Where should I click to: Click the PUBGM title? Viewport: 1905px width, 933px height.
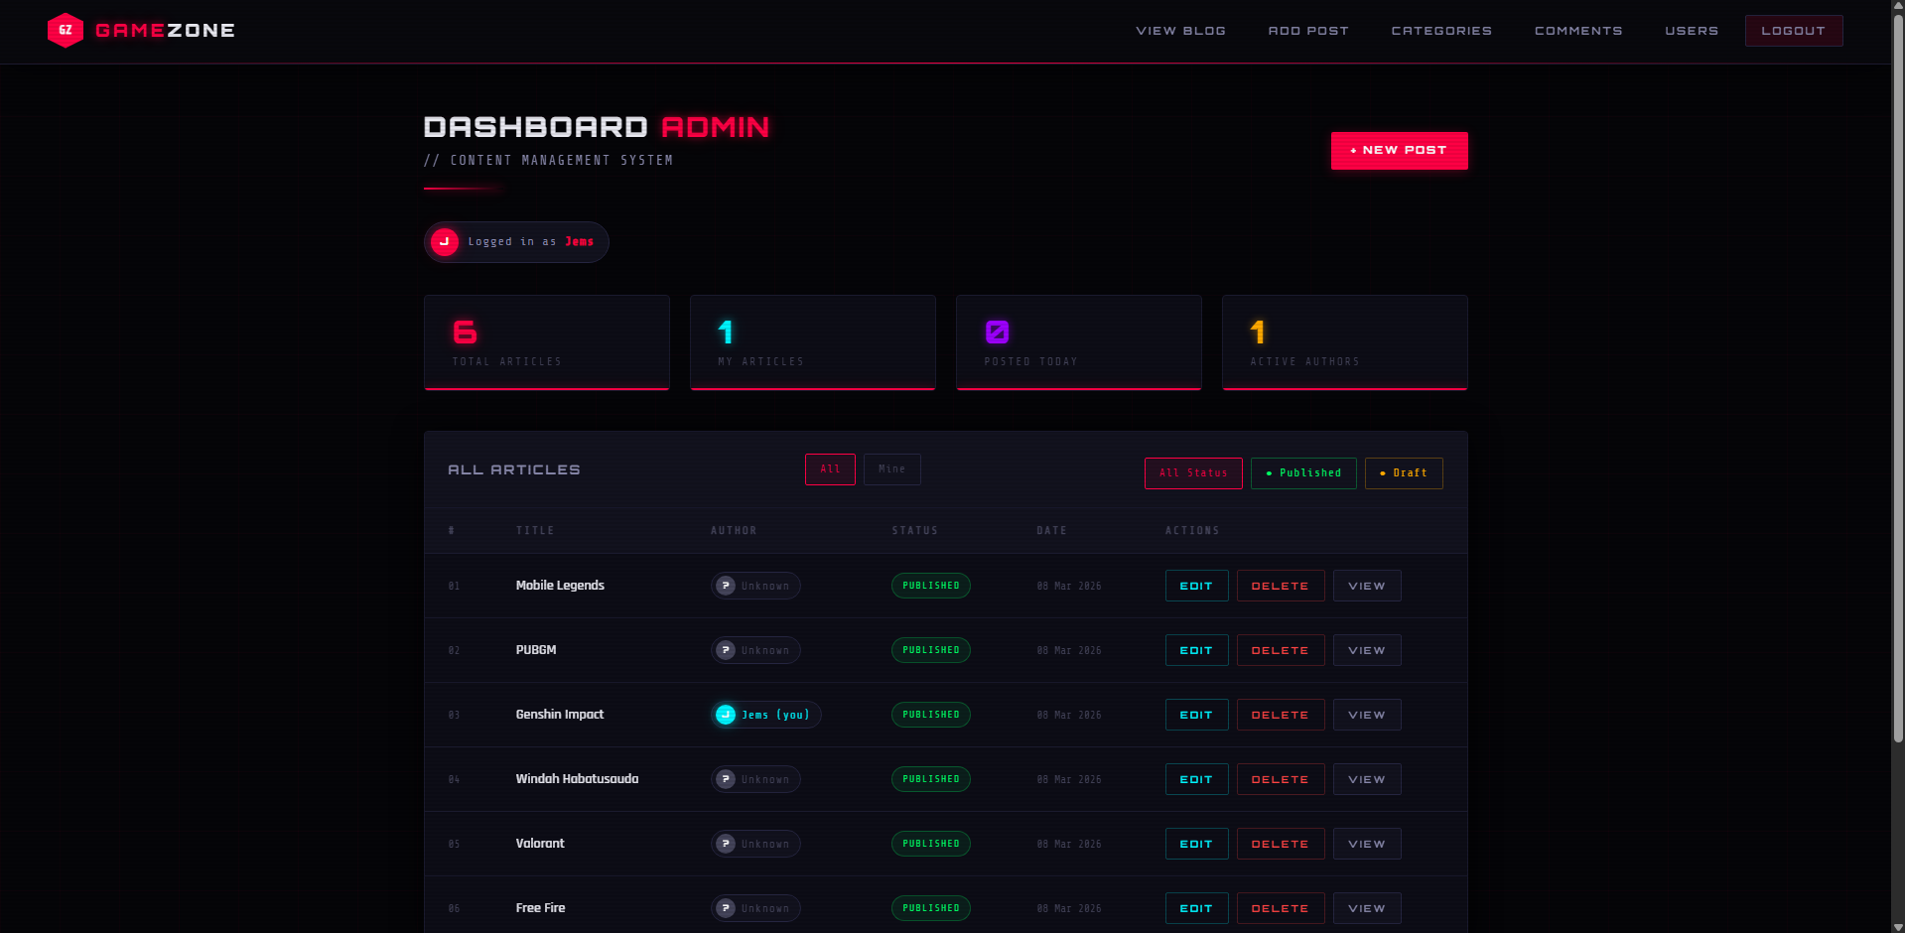(x=536, y=650)
